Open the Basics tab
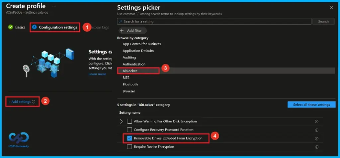The image size is (340, 158). click(x=20, y=27)
